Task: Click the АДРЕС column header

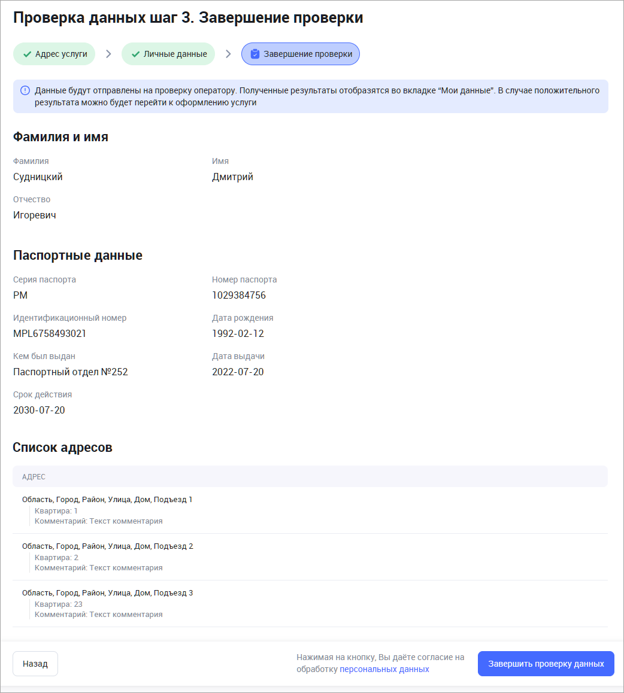Action: pos(34,477)
